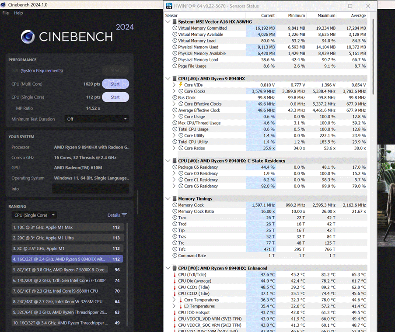Open the CPU (Single Core) ranking dropdown
This screenshot has height=332, width=395.
point(35,215)
